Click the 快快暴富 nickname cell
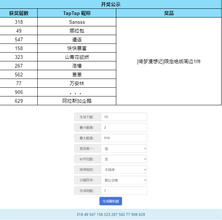222x220 pixels. (x=77, y=48)
